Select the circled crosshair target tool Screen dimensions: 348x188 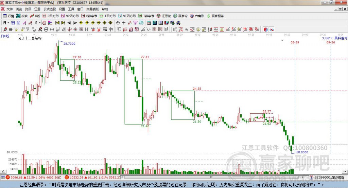click(x=69, y=29)
